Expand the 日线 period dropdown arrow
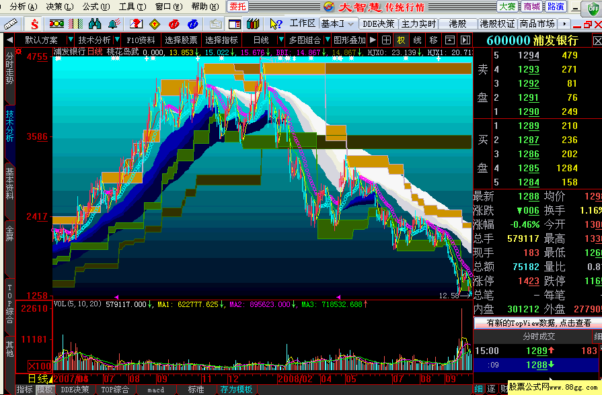602x395 pixels. tap(281, 40)
